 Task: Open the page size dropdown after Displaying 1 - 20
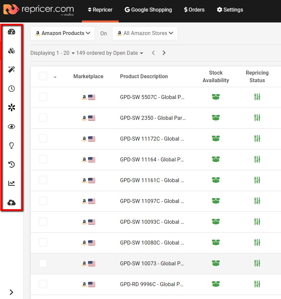tap(73, 53)
